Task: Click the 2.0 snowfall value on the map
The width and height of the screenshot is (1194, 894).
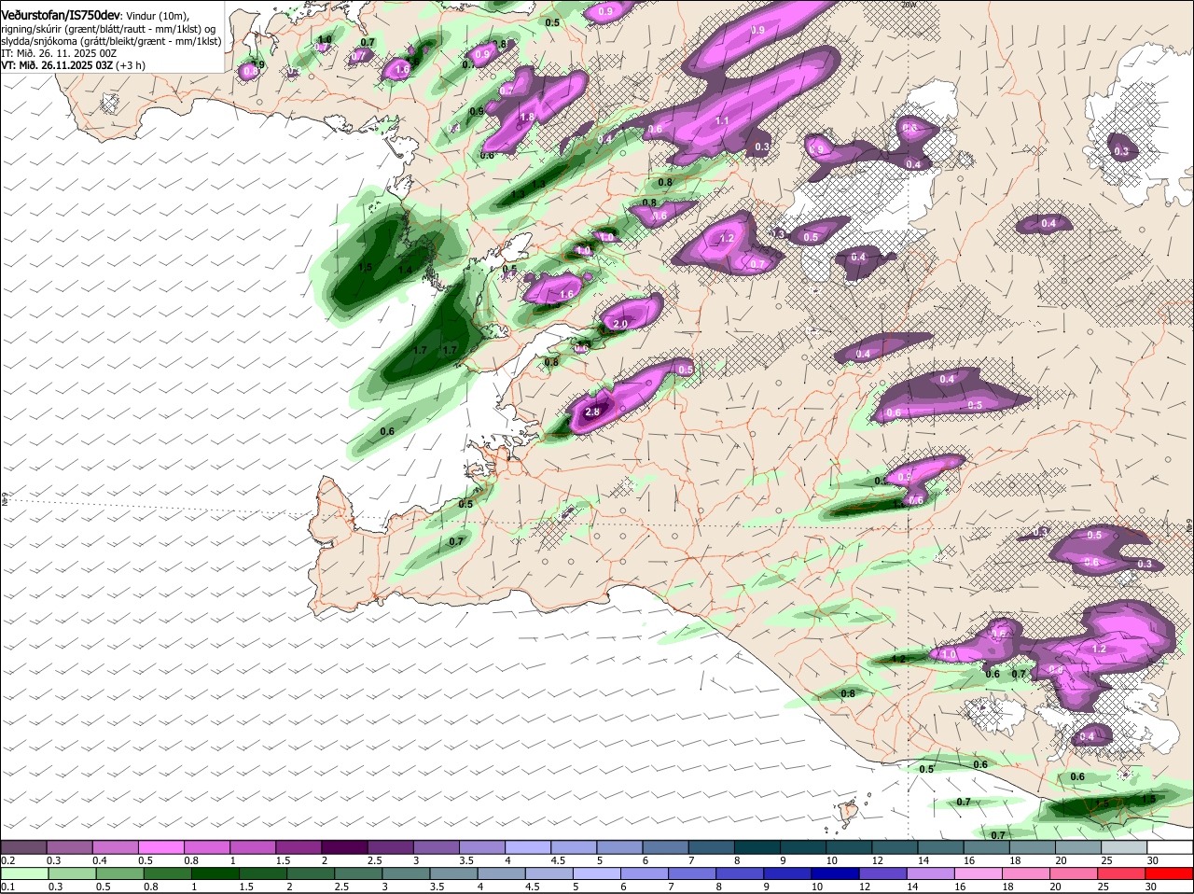Action: point(620,323)
